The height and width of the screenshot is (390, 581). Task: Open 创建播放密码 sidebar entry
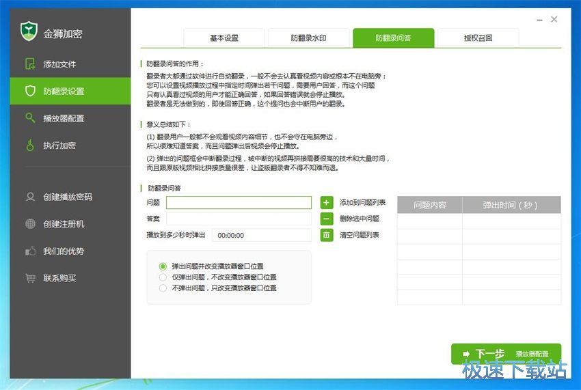70,197
